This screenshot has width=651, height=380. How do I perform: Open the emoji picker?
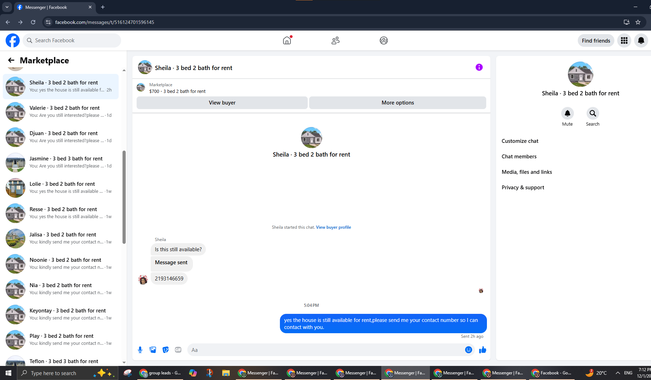[469, 350]
